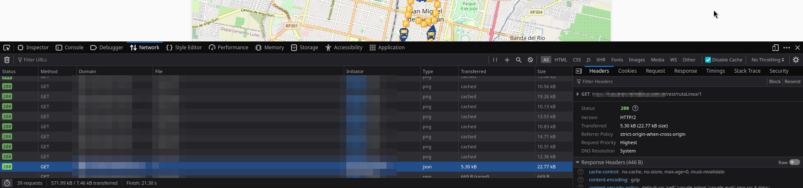
Task: Filter requests by XHR type
Action: point(601,60)
